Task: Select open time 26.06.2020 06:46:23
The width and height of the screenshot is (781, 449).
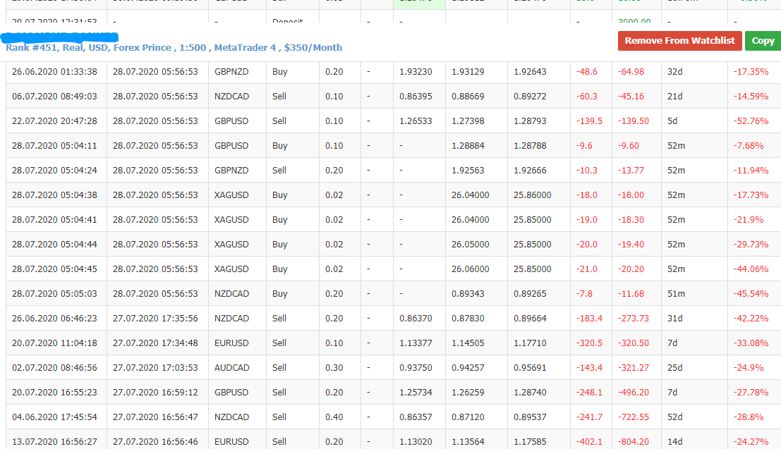Action: tap(54, 318)
